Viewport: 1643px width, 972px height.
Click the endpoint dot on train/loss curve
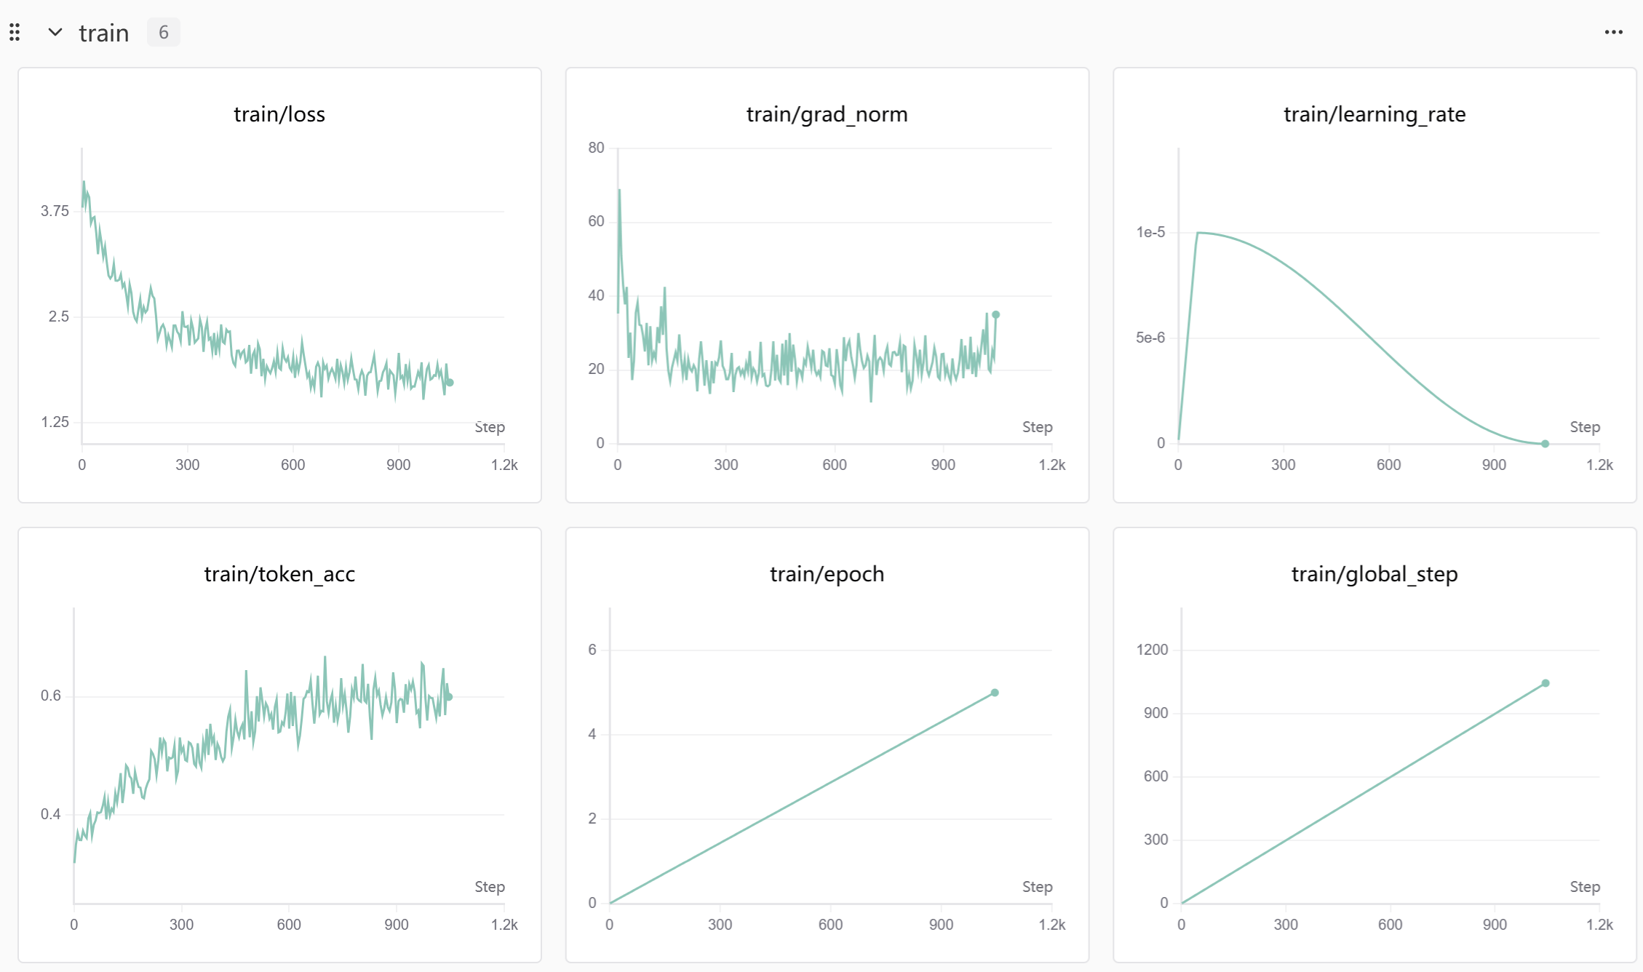[x=450, y=382]
